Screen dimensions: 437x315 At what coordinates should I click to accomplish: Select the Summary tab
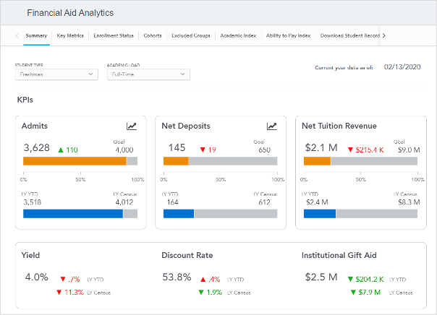[36, 35]
